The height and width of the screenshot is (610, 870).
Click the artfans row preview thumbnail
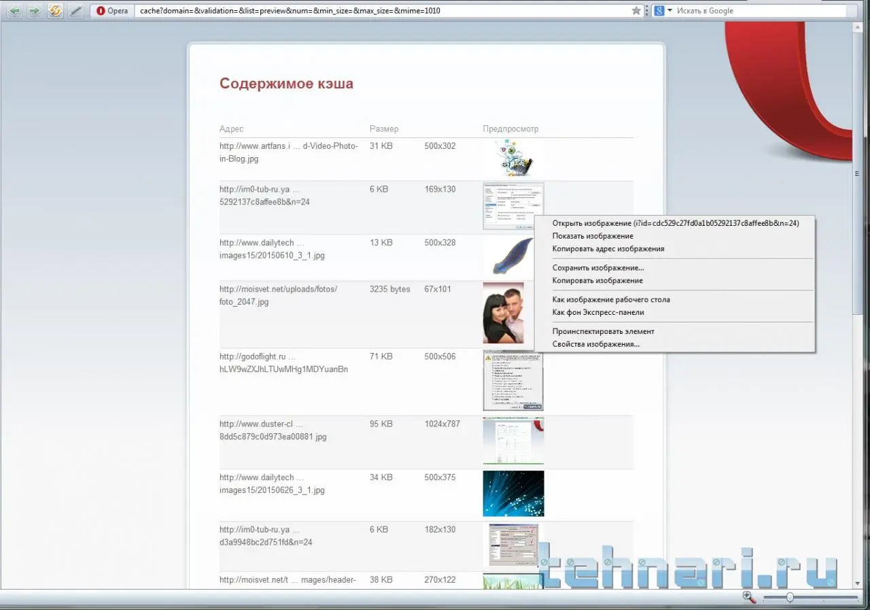coord(514,158)
